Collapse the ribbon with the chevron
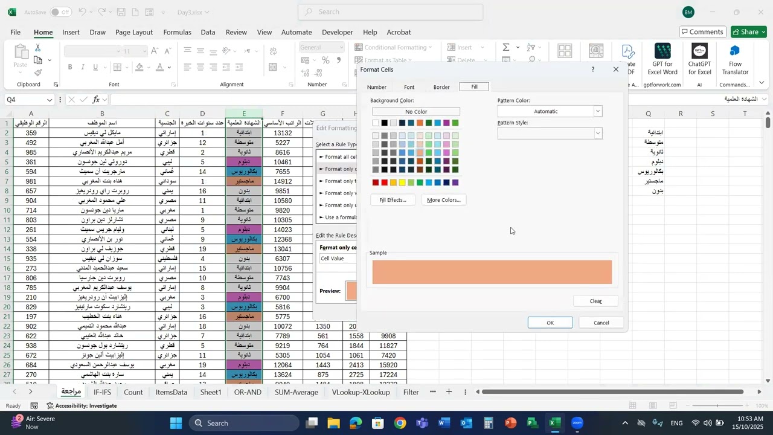The height and width of the screenshot is (435, 773). pos(762,83)
